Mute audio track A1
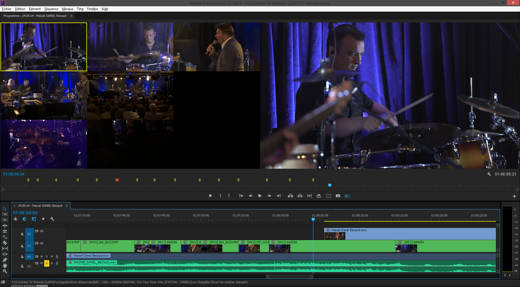The width and height of the screenshot is (520, 287). tap(41, 257)
